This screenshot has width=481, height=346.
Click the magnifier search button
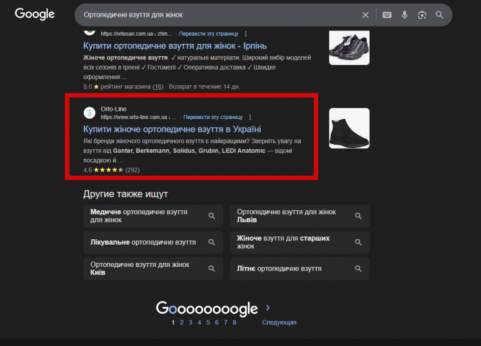click(439, 15)
